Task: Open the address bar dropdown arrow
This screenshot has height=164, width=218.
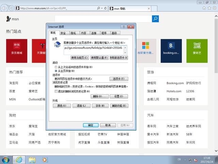Action: [x=102, y=8]
